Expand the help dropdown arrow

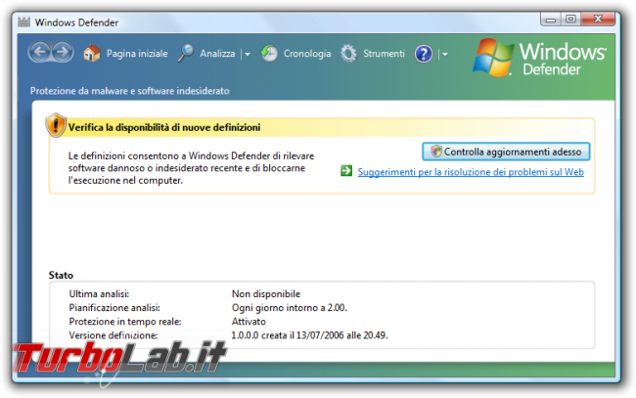(x=445, y=54)
